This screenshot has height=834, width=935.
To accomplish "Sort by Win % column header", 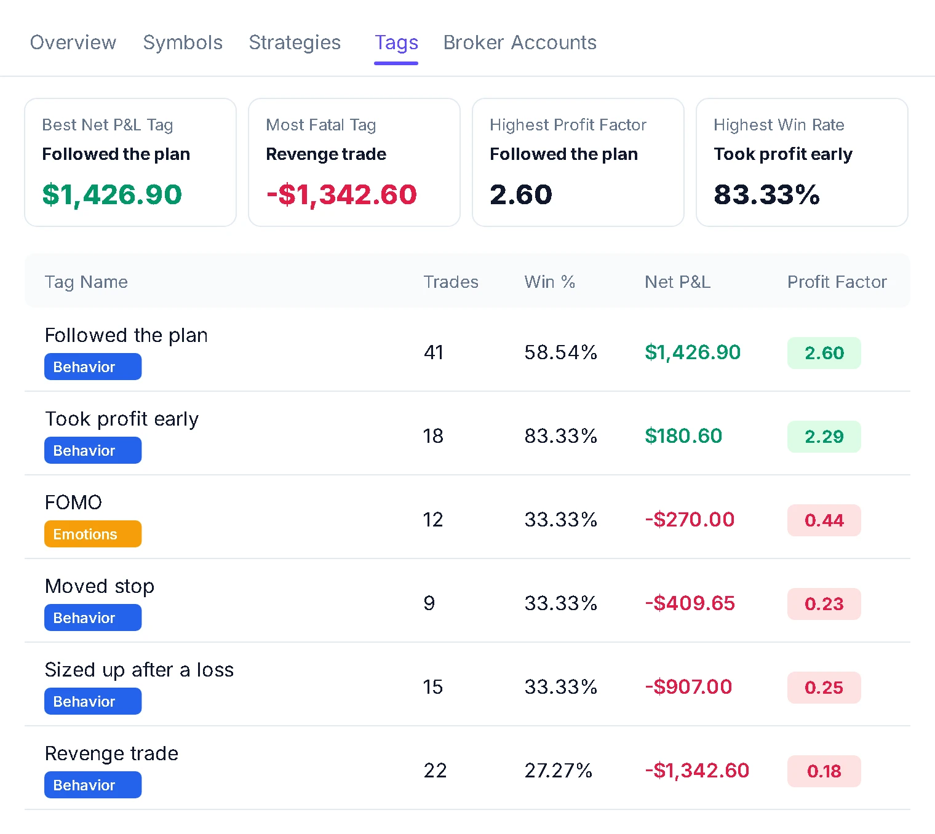I will click(x=549, y=282).
